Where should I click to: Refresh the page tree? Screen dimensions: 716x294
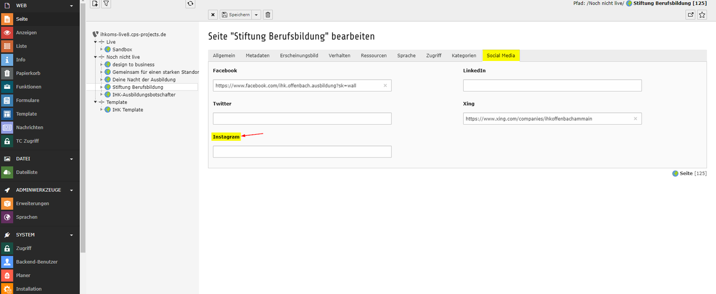pyautogui.click(x=190, y=4)
